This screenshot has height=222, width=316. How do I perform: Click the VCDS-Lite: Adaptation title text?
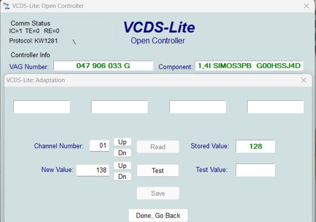[35, 80]
